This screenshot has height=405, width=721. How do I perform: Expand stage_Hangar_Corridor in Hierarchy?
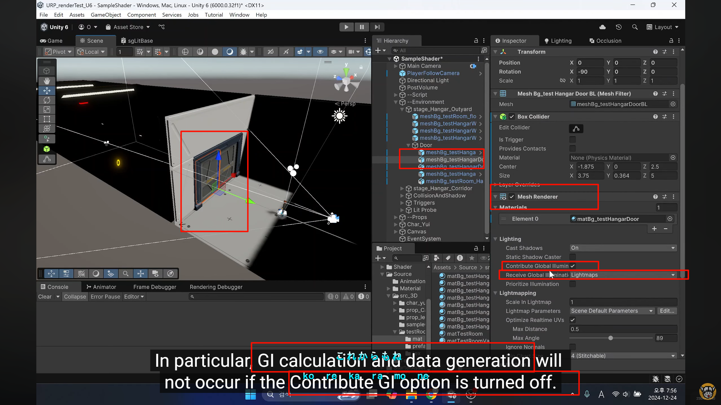[x=402, y=188]
